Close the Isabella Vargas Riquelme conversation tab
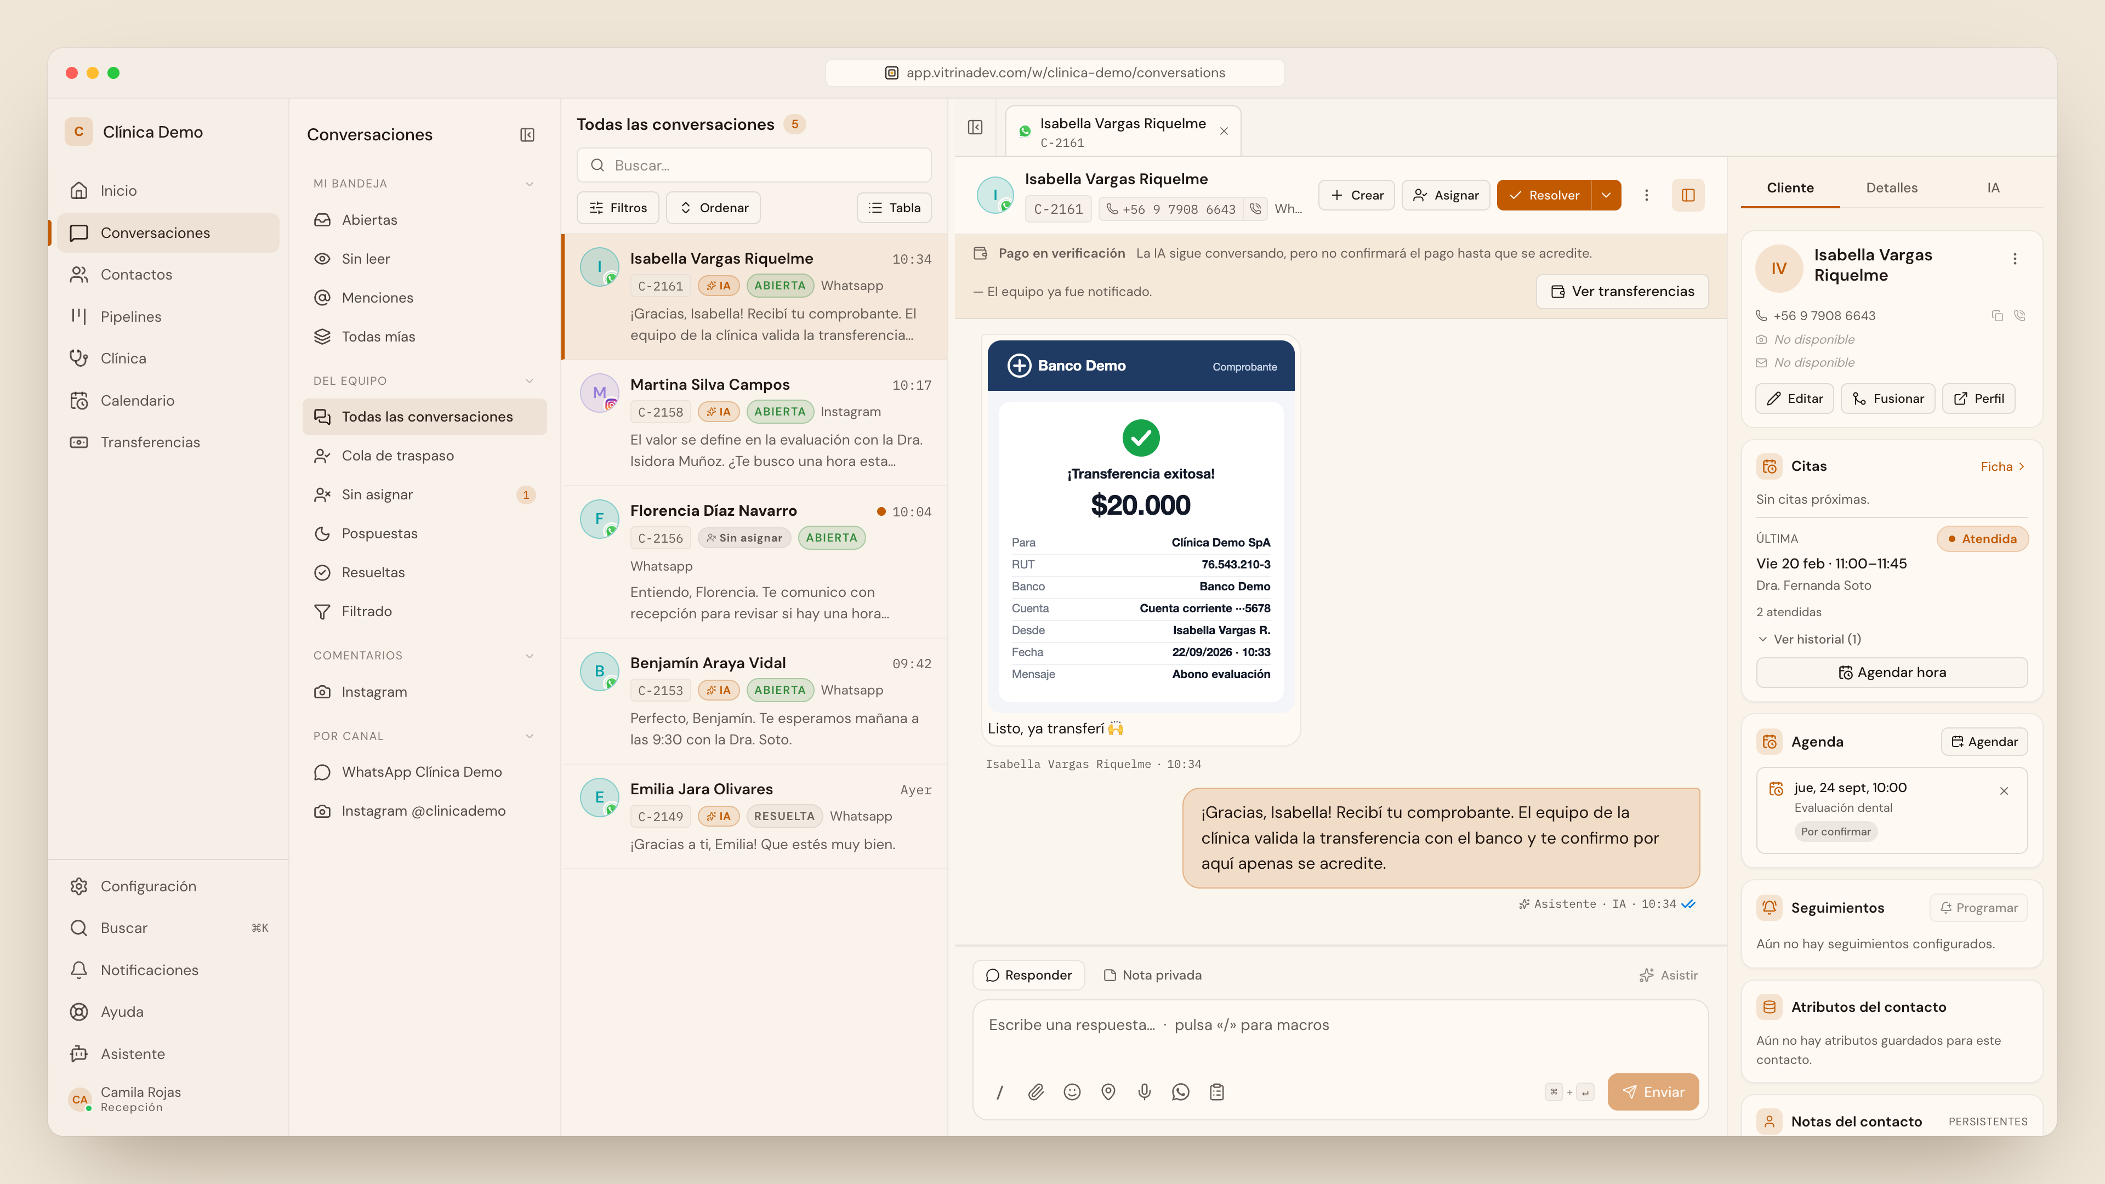 pos(1224,132)
